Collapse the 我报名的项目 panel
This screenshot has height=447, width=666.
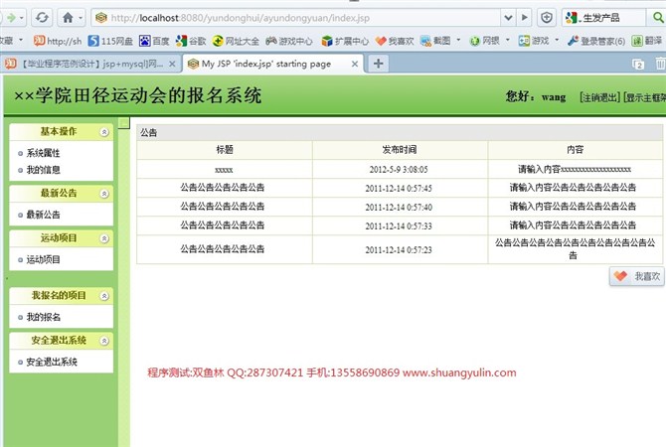point(104,296)
